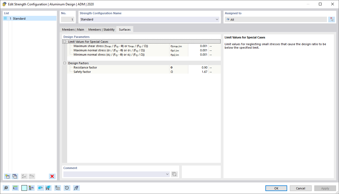This screenshot has width=339, height=194.
Task: Switch to the Members | Main tab
Action: pyautogui.click(x=73, y=29)
